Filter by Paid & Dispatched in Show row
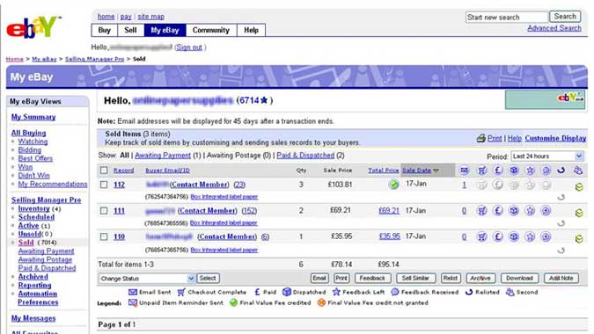 (305, 156)
